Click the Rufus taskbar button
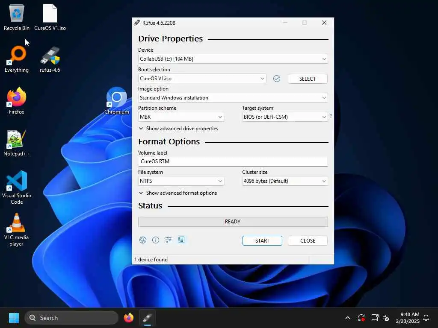Viewport: 438px width, 328px height. pyautogui.click(x=148, y=318)
